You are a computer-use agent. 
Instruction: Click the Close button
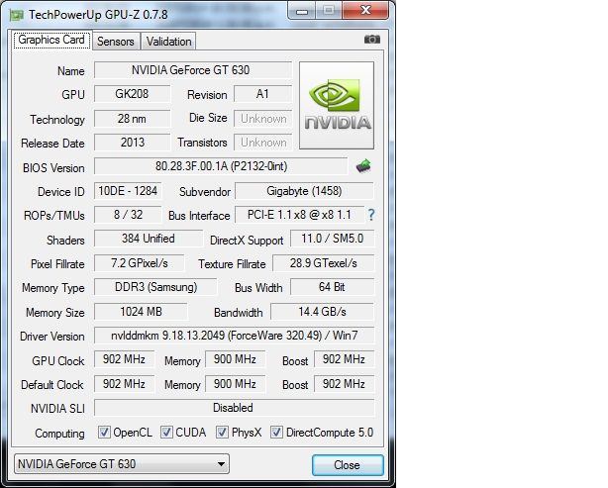point(348,465)
